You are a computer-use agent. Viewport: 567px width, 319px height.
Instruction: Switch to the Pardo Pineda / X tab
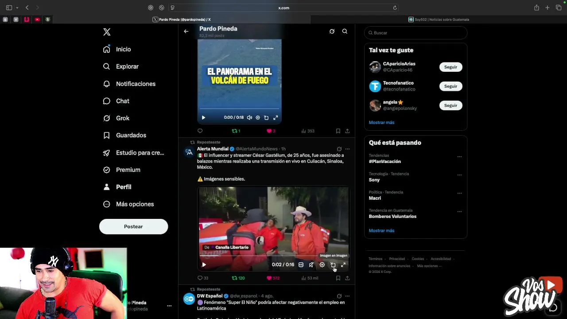pos(182,19)
